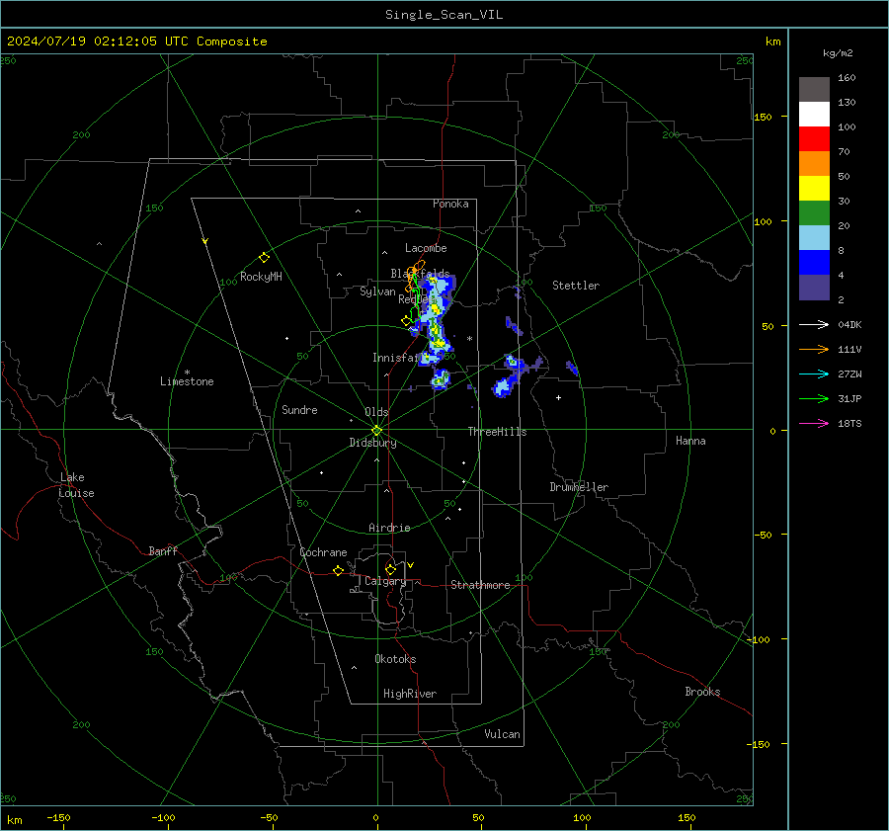
Task: Pick the orange 50-70 legend swatch
Action: click(814, 164)
